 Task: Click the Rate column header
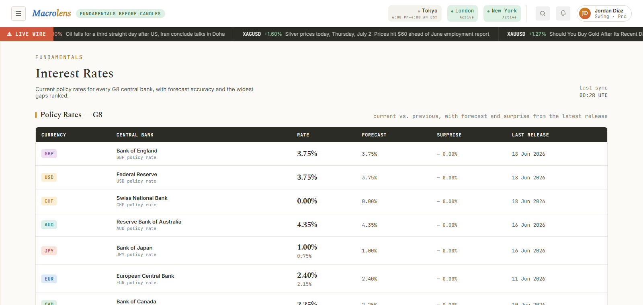303,135
